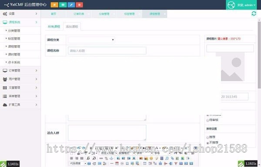Switch to the 分类管理 top tab
The width and height of the screenshot is (261, 167).
(104, 14)
